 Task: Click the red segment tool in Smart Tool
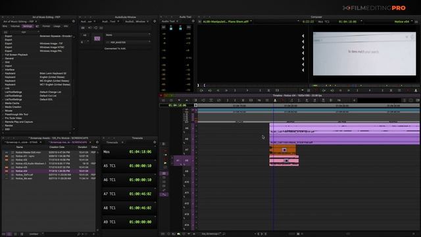coord(164,151)
